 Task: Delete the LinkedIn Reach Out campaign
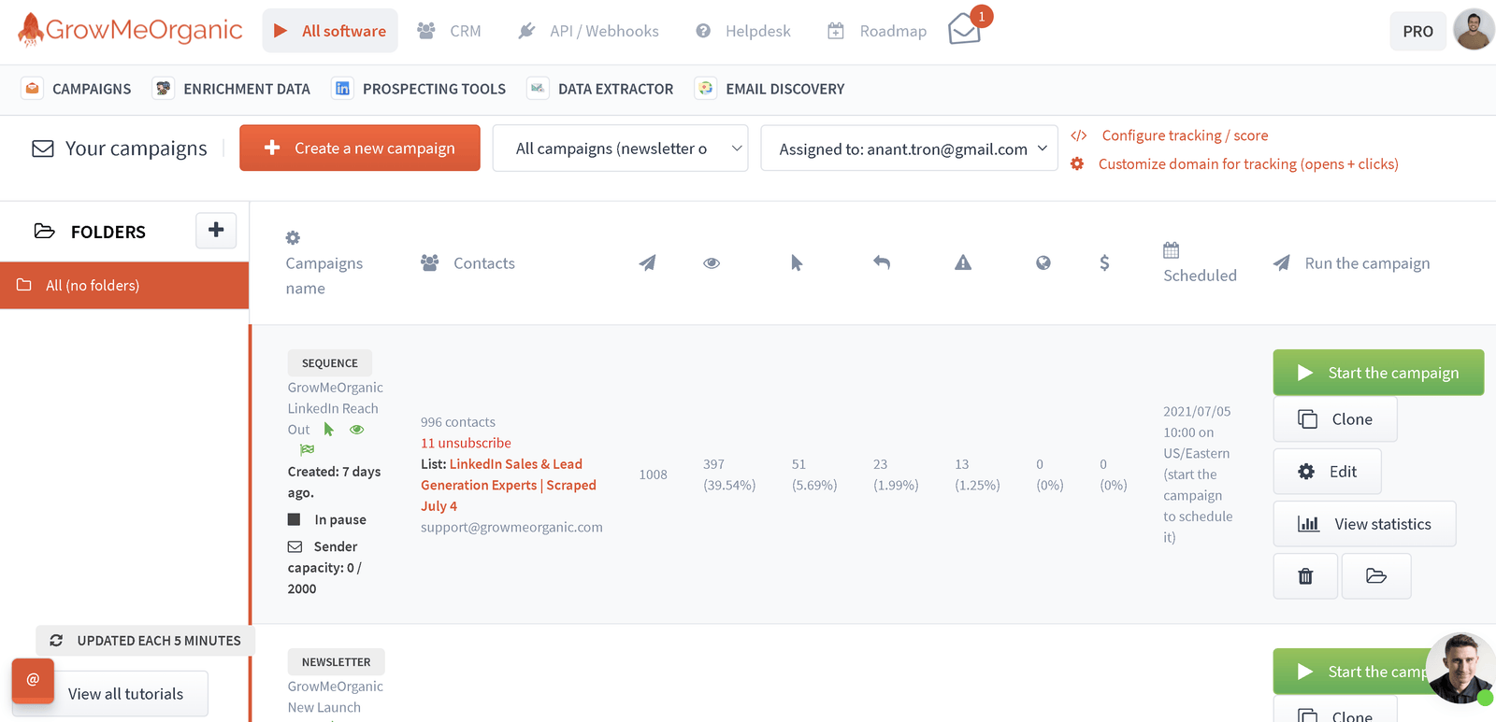1305,576
